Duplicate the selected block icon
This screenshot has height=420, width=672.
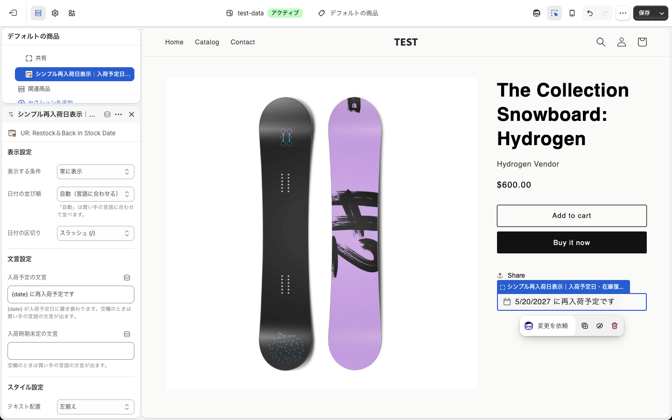pos(585,326)
